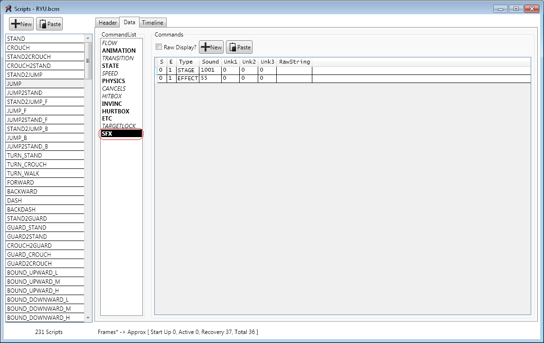Click the Paste script button in left panel
Image resolution: width=544 pixels, height=343 pixels.
pos(49,24)
